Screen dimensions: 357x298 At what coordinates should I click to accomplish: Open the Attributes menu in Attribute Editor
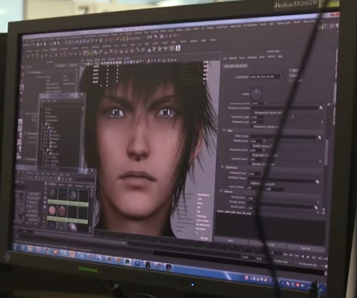click(252, 58)
